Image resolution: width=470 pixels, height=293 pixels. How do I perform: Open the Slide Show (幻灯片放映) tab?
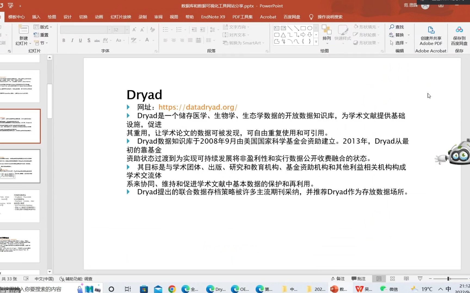coord(121,17)
